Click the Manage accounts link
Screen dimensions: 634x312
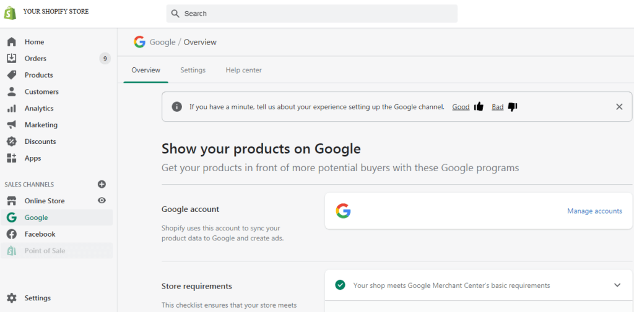[x=594, y=211]
